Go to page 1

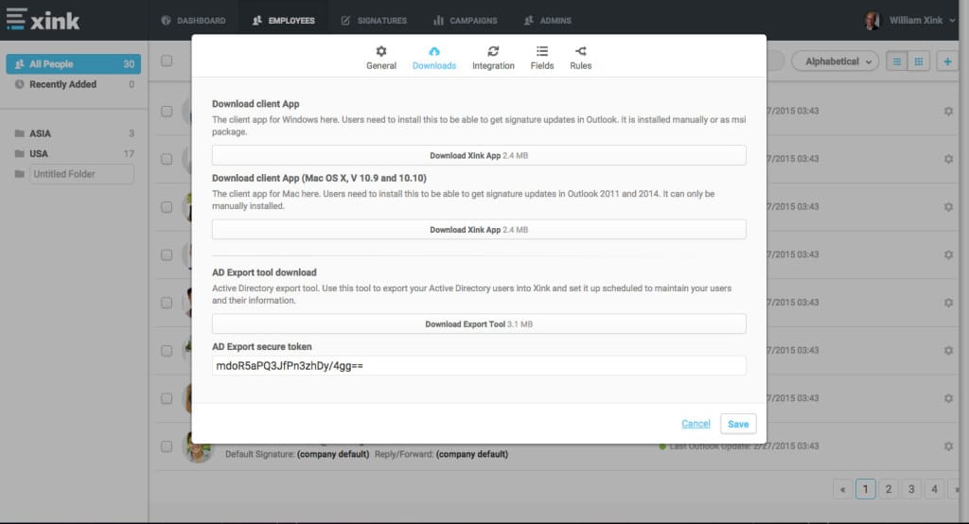coord(865,489)
